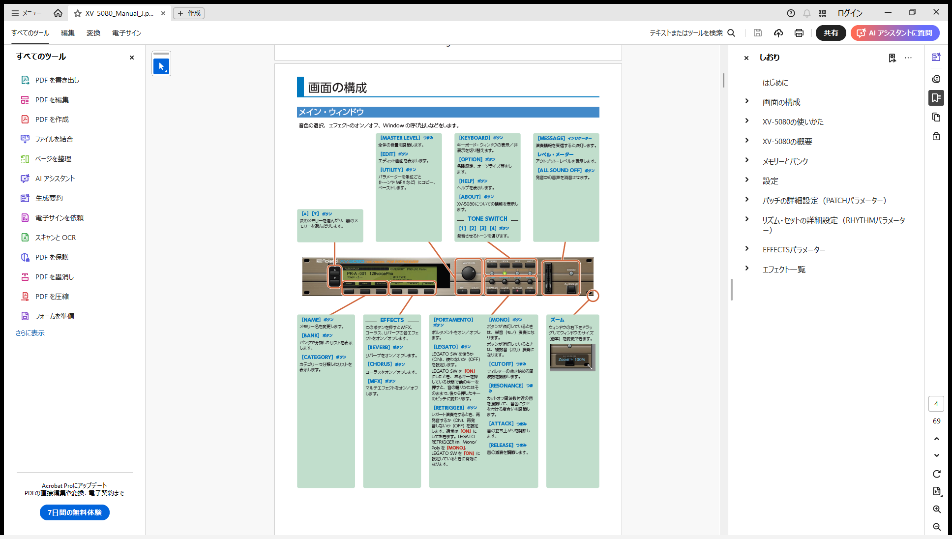
Task: Click the 7日間の無料体験 button
Action: click(75, 512)
